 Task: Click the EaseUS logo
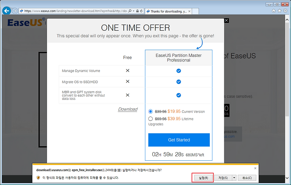coord(26,22)
